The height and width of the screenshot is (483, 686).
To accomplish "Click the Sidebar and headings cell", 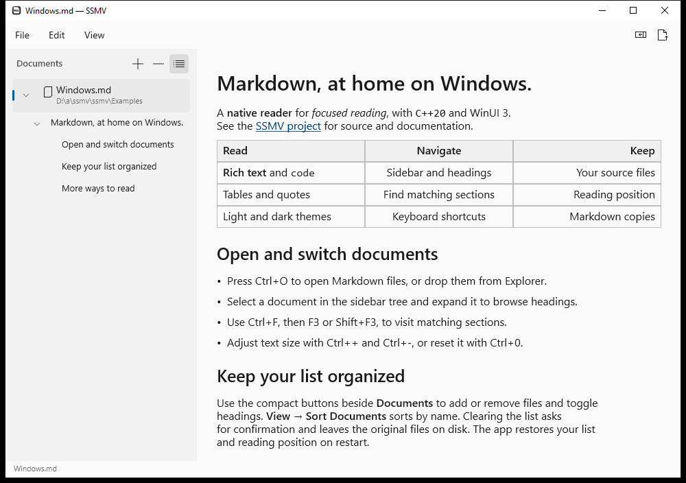I will tap(439, 173).
